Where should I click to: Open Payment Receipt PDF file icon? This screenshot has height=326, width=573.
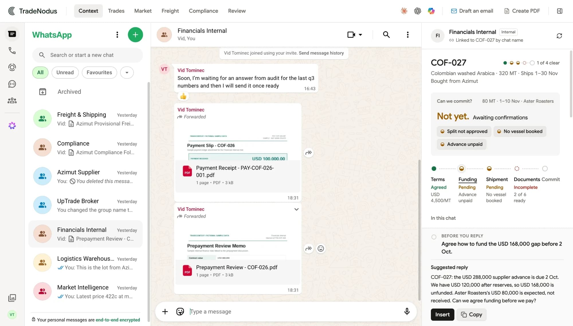point(187,171)
